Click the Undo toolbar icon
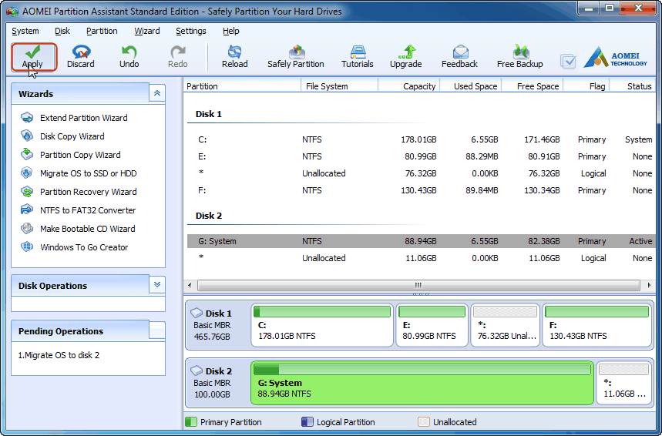Screen dimensions: 662x436 tap(129, 56)
